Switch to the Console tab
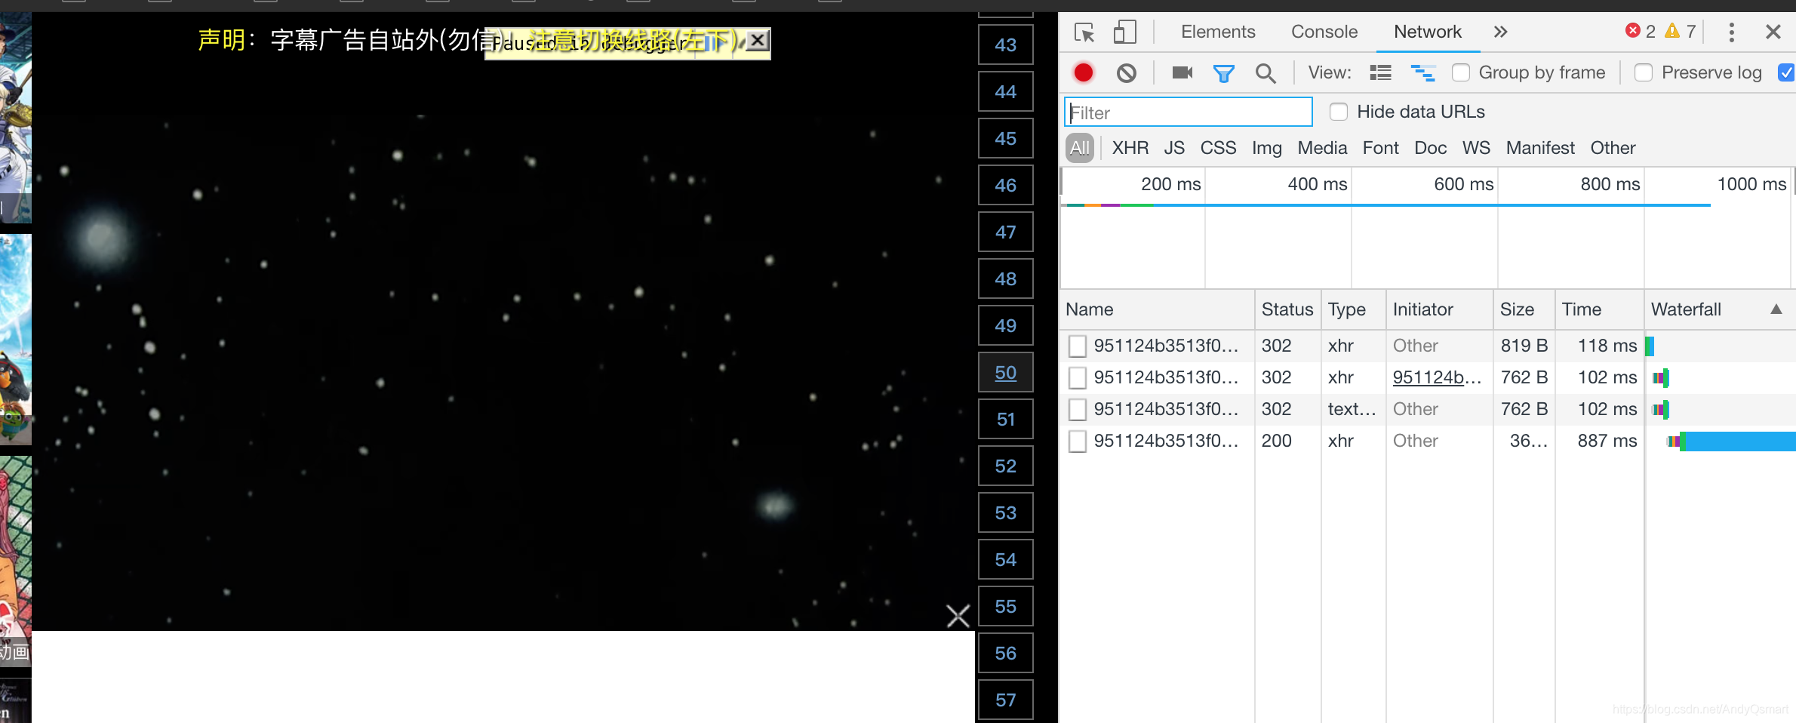Screen dimensions: 1796x723 click(1324, 32)
